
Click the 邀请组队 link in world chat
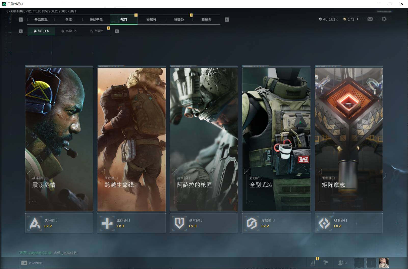tap(70, 253)
